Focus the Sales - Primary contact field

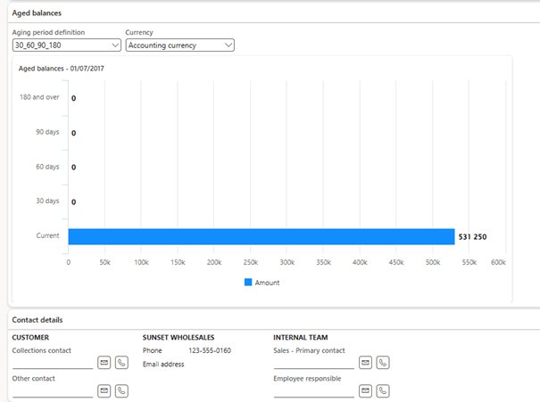313,363
